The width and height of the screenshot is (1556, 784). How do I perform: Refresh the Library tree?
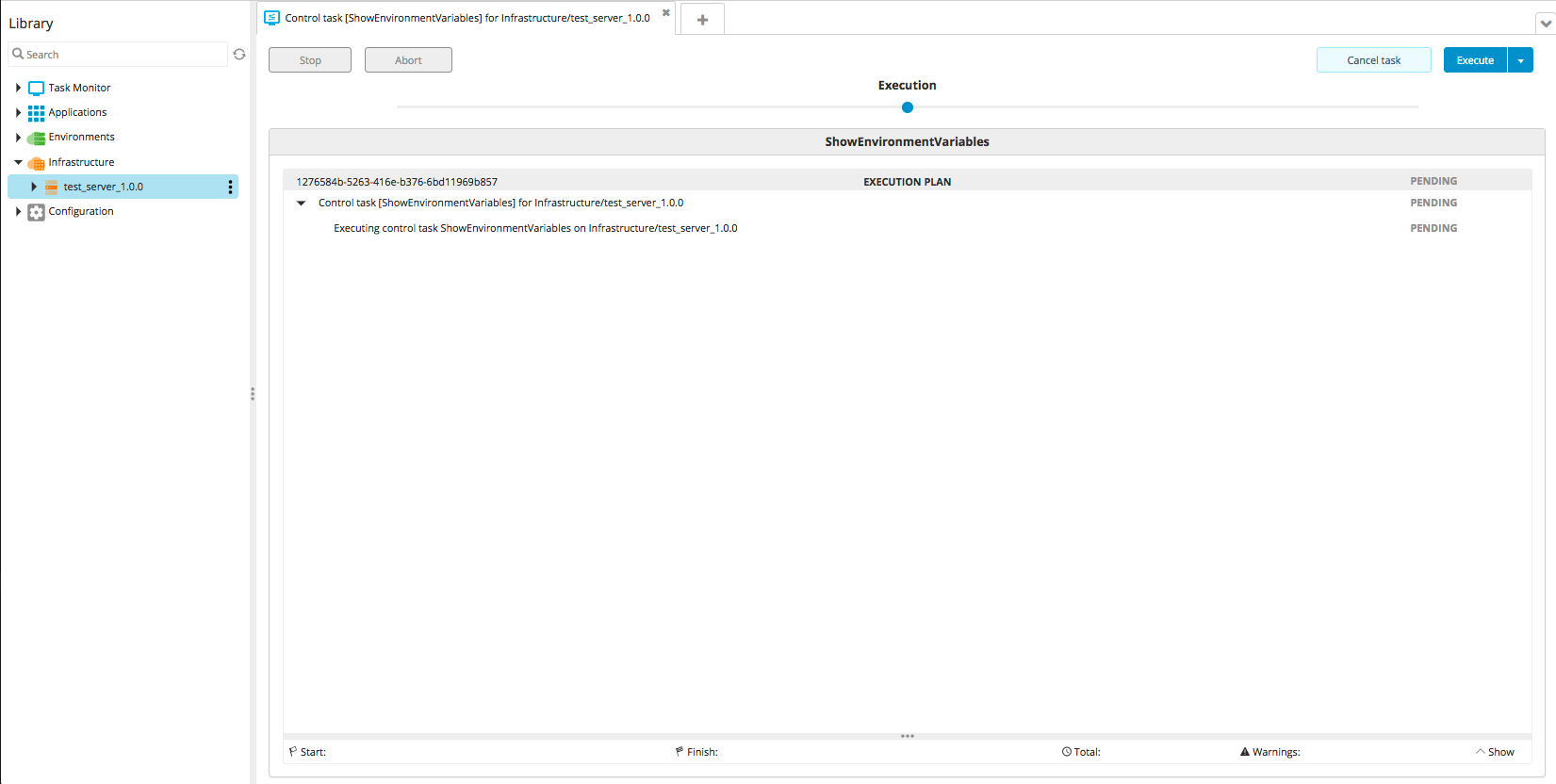(239, 55)
